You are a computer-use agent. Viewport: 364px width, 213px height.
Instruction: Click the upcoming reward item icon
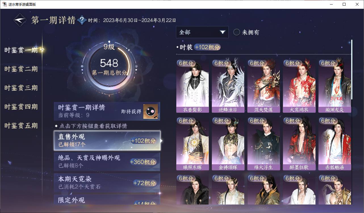click(150, 112)
